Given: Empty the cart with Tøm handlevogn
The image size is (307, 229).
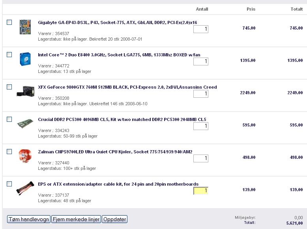Looking at the screenshot, I should click(29, 219).
